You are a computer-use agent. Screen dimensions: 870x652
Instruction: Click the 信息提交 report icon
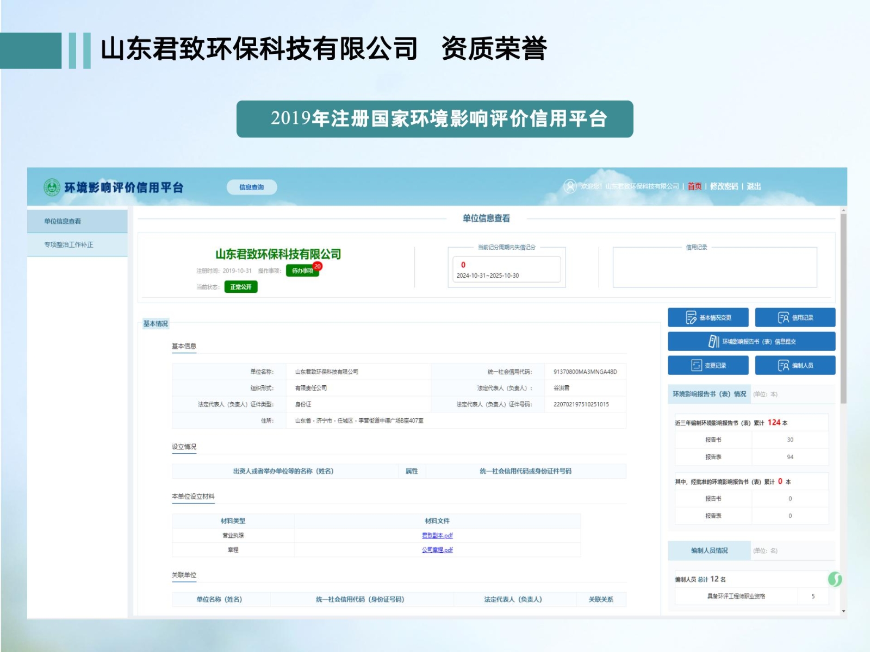pos(714,341)
